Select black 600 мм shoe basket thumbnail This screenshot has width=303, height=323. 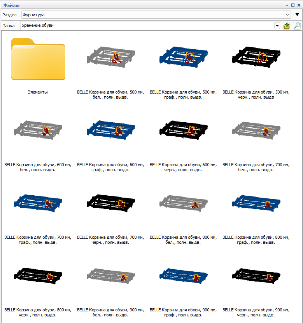184,130
